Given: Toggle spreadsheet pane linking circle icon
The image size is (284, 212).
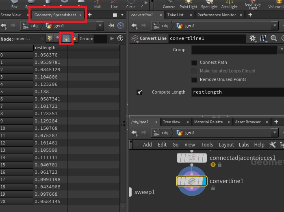Looking at the screenshot, I should (x=121, y=26).
